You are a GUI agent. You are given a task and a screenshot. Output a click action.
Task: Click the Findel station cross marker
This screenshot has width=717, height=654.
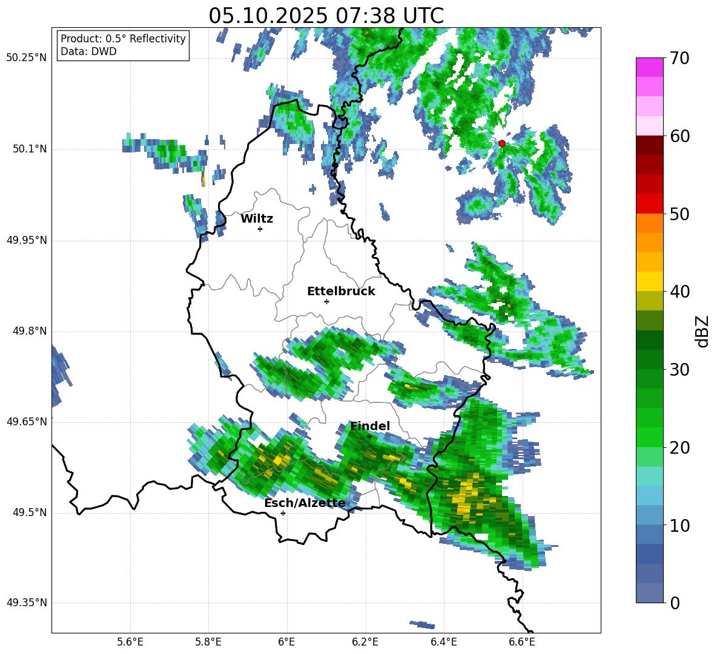click(x=369, y=437)
